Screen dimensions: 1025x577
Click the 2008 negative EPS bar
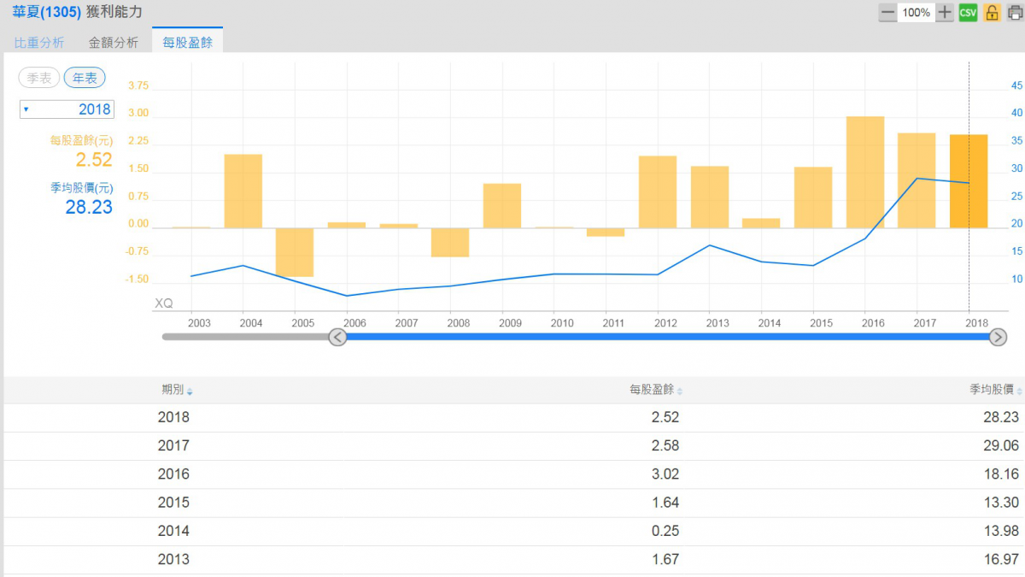(450, 243)
